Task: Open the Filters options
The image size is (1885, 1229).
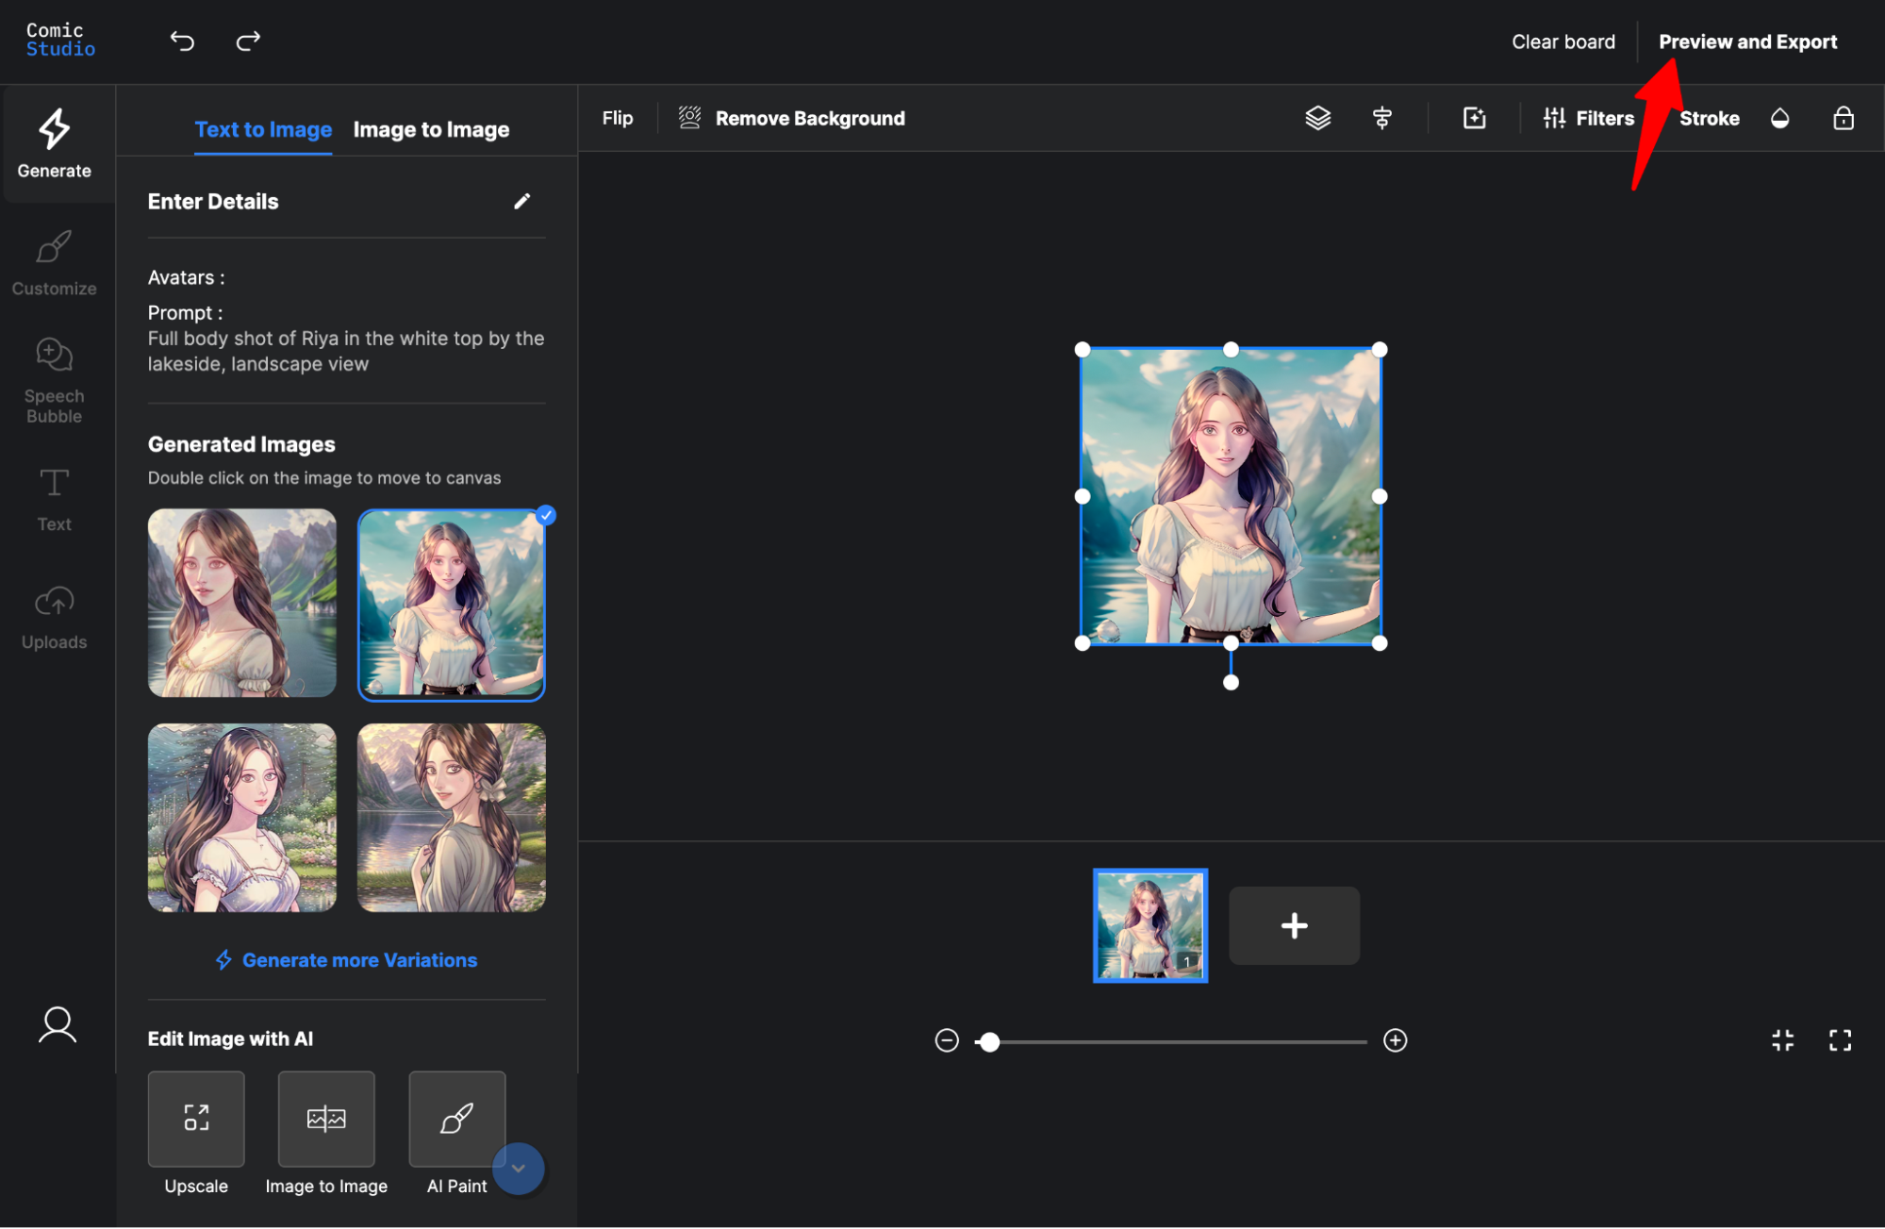Action: (x=1588, y=118)
